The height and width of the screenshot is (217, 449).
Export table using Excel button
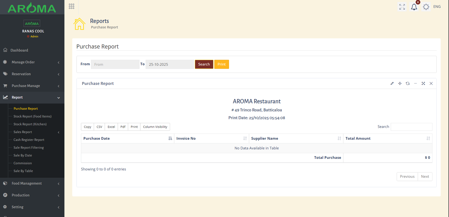pyautogui.click(x=111, y=127)
